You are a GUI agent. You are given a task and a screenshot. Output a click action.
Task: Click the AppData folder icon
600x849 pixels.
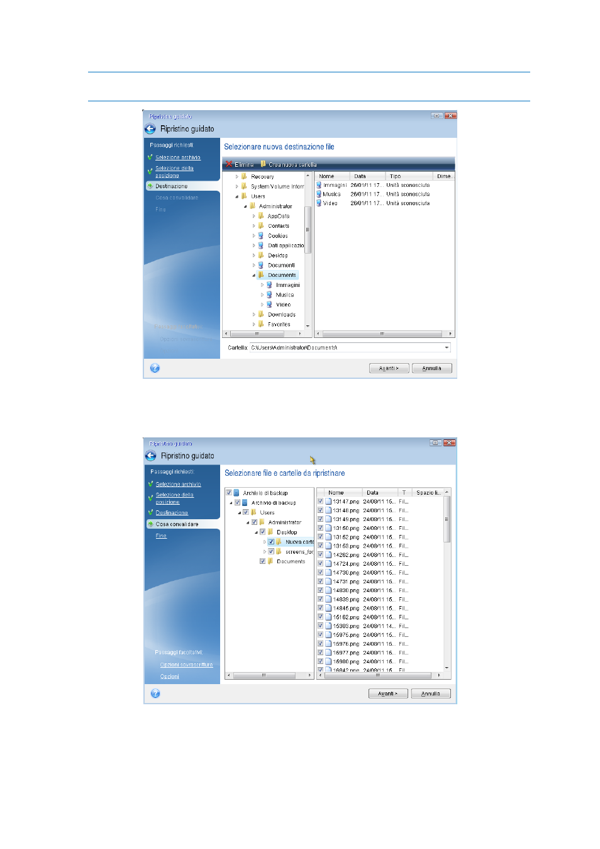tap(261, 216)
